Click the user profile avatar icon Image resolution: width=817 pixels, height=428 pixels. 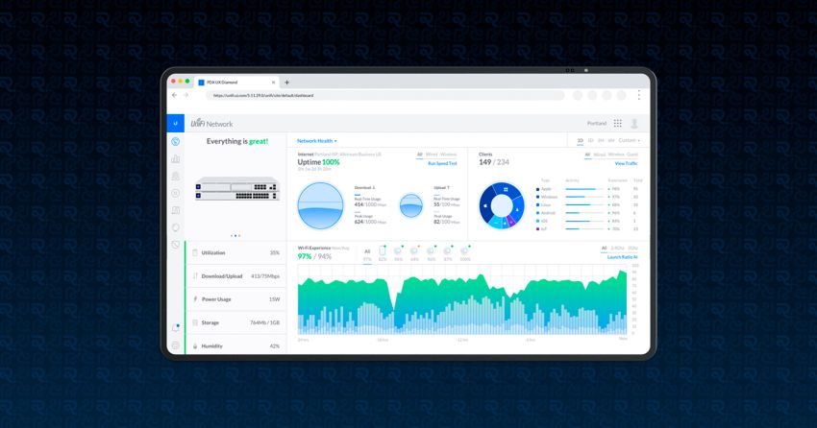(634, 124)
